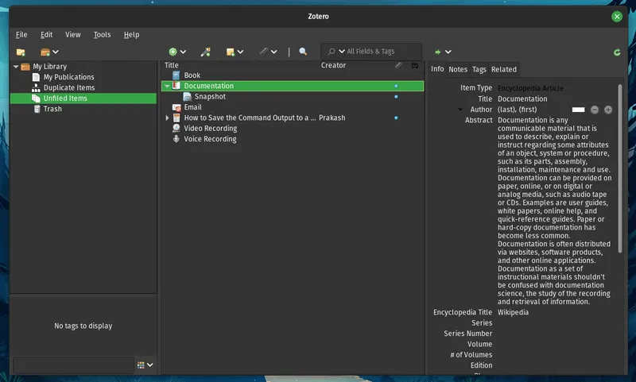Collapse the Documentation item tree
The width and height of the screenshot is (636, 382).
(x=167, y=86)
